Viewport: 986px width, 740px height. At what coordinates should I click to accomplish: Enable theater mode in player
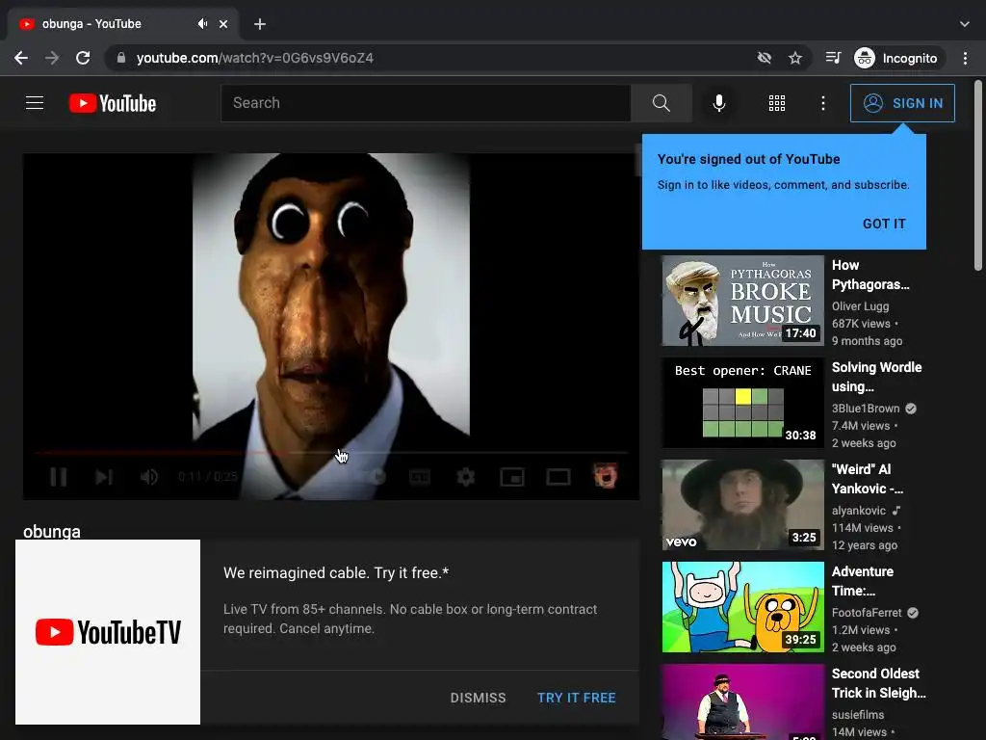558,477
